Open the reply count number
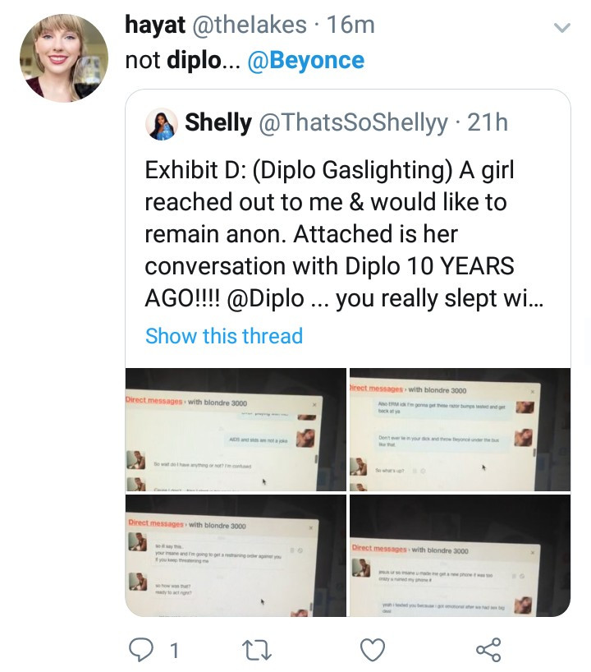 point(173,651)
